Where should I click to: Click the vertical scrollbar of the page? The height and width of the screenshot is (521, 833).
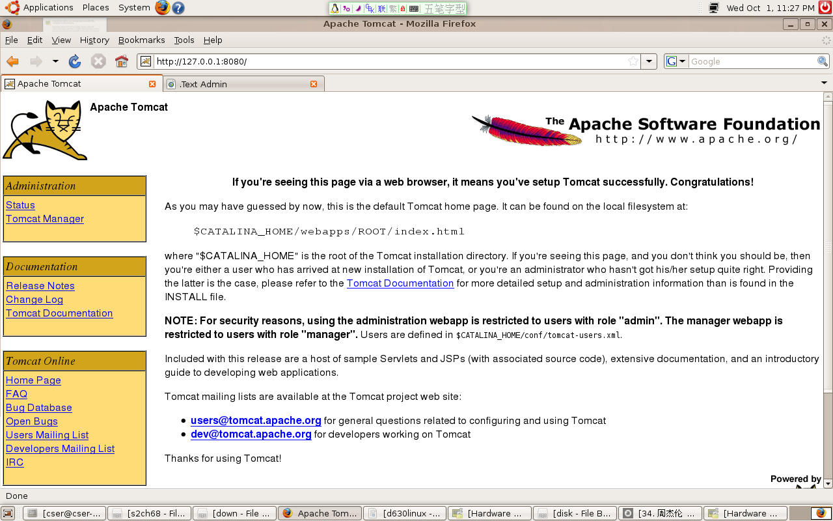(x=828, y=247)
